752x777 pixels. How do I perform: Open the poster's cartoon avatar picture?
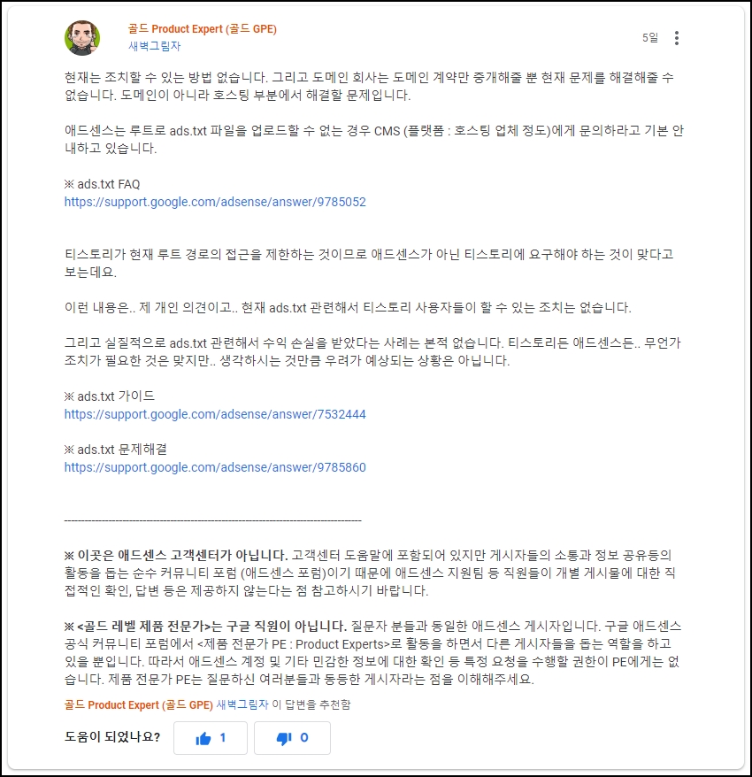(82, 38)
